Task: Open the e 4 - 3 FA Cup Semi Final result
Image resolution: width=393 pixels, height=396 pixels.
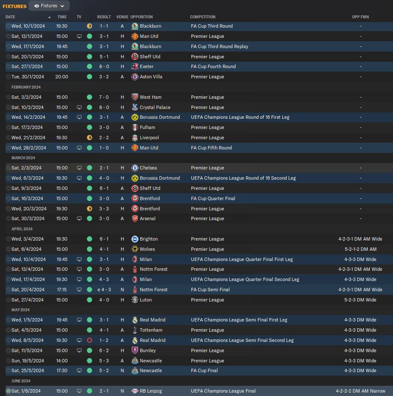Action: pos(104,290)
